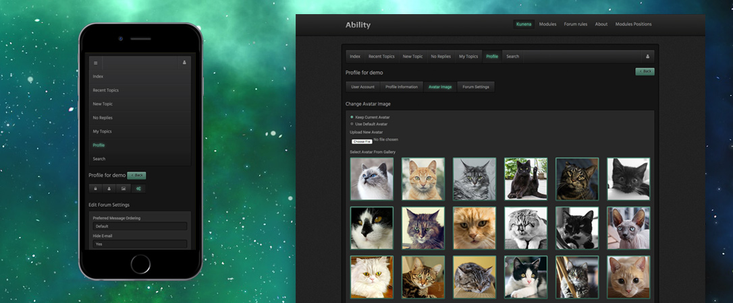Switch to the Avatar Image tab
The width and height of the screenshot is (733, 303).
440,87
